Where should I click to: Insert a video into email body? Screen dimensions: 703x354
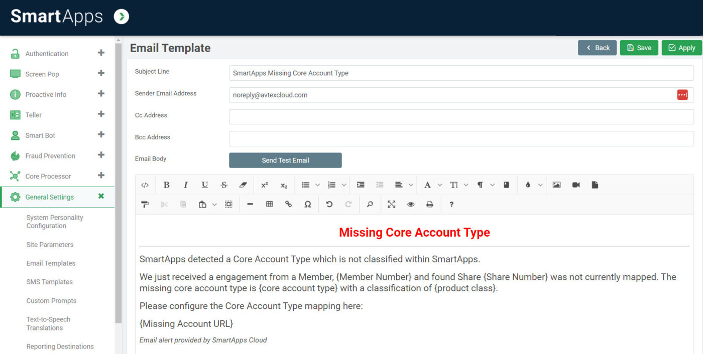coord(576,185)
